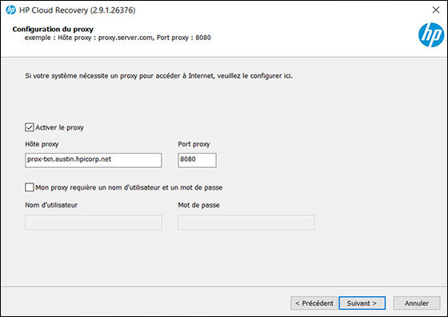The image size is (448, 317).
Task: Click the Nom d'utilisateur input field
Action: 93,222
